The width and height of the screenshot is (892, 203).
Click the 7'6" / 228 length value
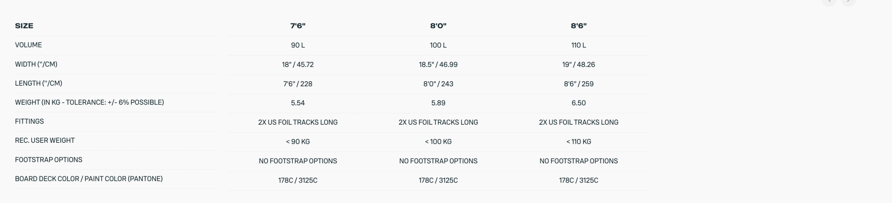(298, 84)
